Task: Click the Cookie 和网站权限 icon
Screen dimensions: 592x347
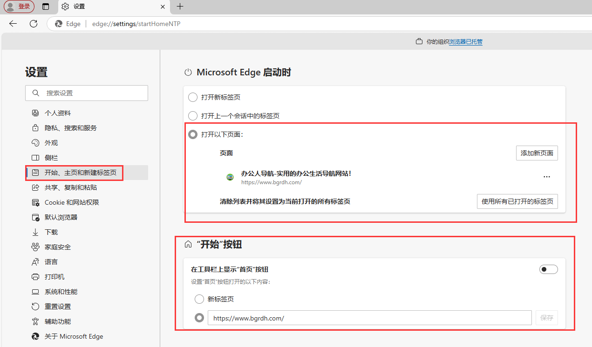Action: pyautogui.click(x=35, y=202)
